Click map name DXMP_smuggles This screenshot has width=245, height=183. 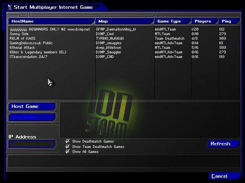click(x=109, y=43)
